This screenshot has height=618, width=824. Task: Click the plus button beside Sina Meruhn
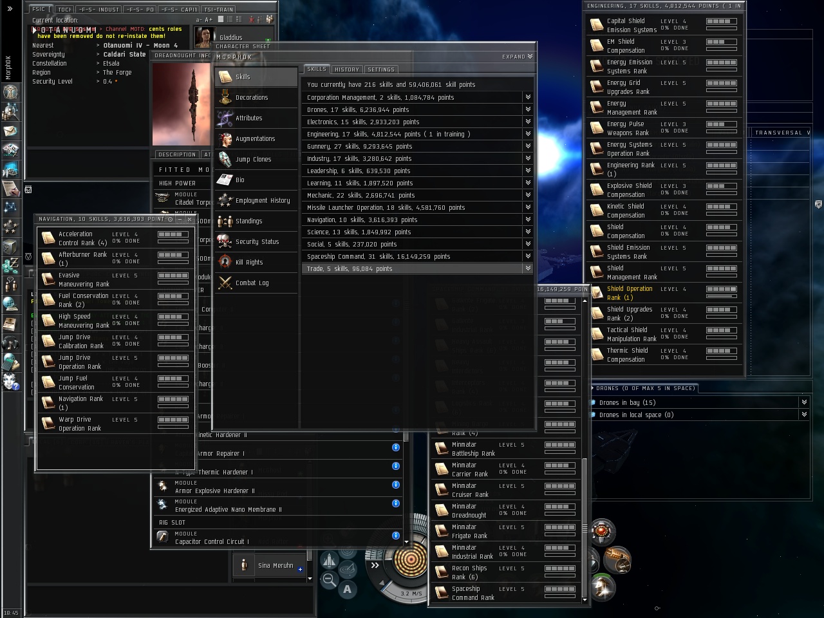(x=300, y=569)
